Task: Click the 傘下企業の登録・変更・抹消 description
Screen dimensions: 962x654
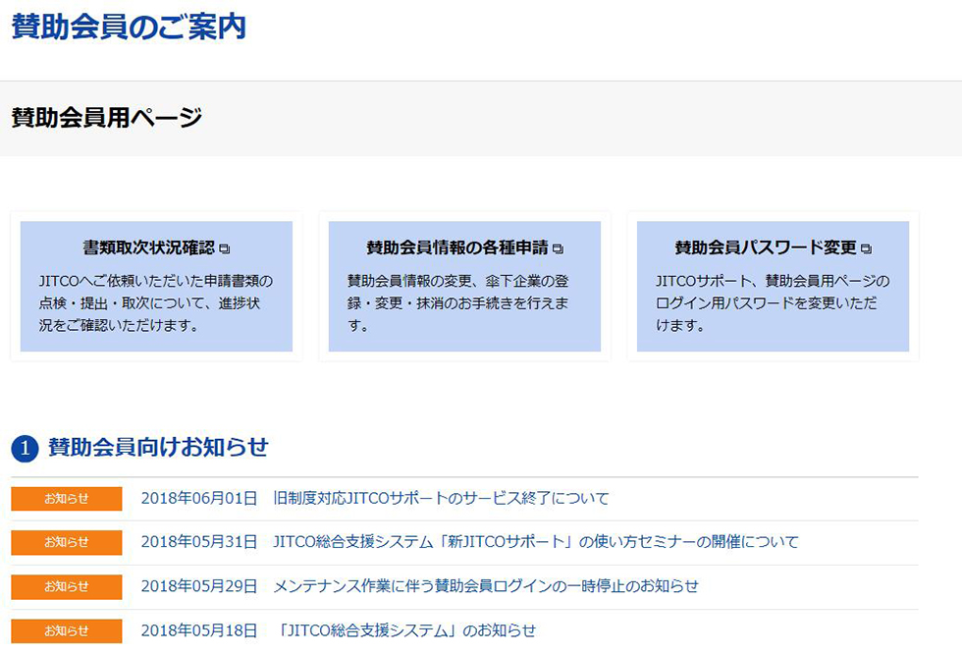Action: click(458, 303)
